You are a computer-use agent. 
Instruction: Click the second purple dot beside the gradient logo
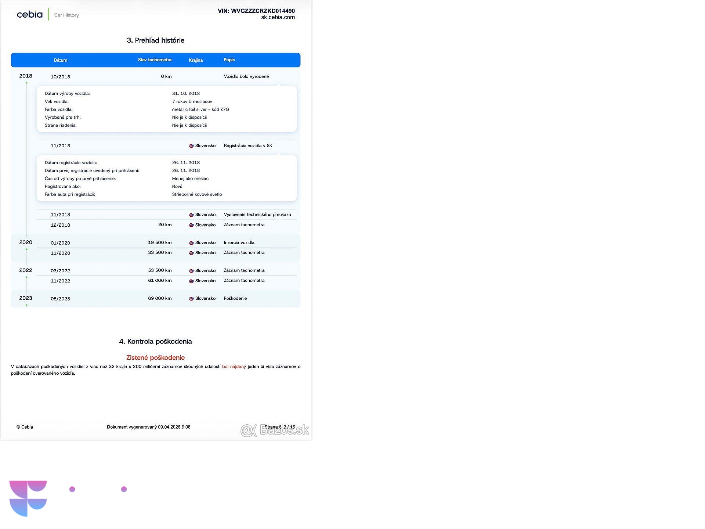[x=124, y=489]
